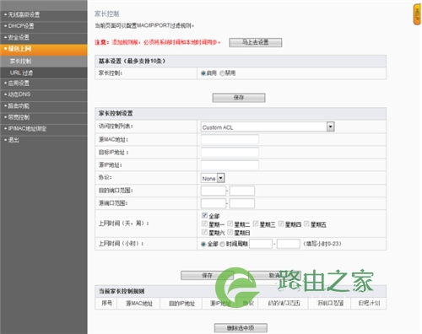Click 保存 under basic settings
The height and width of the screenshot is (334, 422).
coord(239,98)
